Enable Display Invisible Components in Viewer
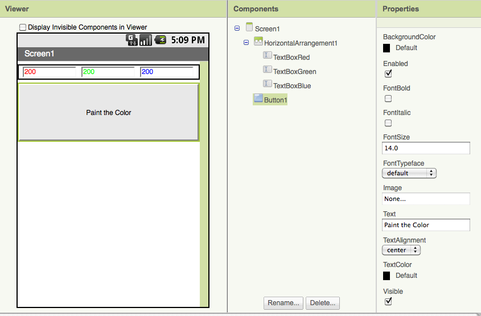Screen dimensions: 481x316 point(23,27)
